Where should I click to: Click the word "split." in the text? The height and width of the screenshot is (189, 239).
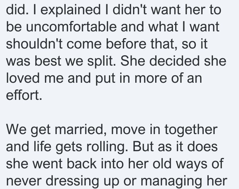coord(102,61)
